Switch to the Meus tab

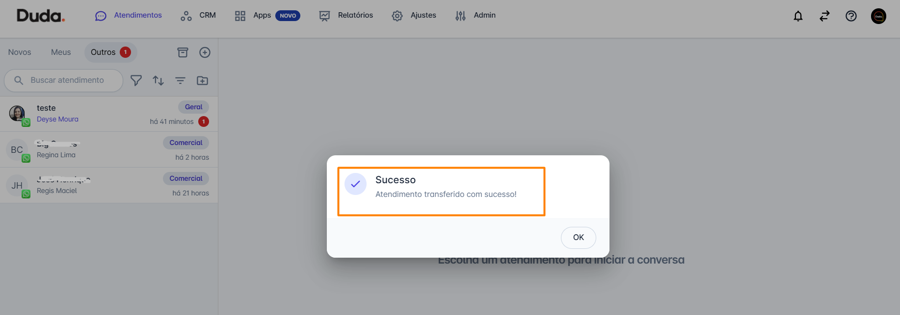(61, 52)
